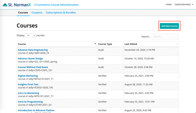Viewport: 196px width, 113px height.
Task: Click date August 28, 2020, 11:32 AM
Action: [138, 84]
